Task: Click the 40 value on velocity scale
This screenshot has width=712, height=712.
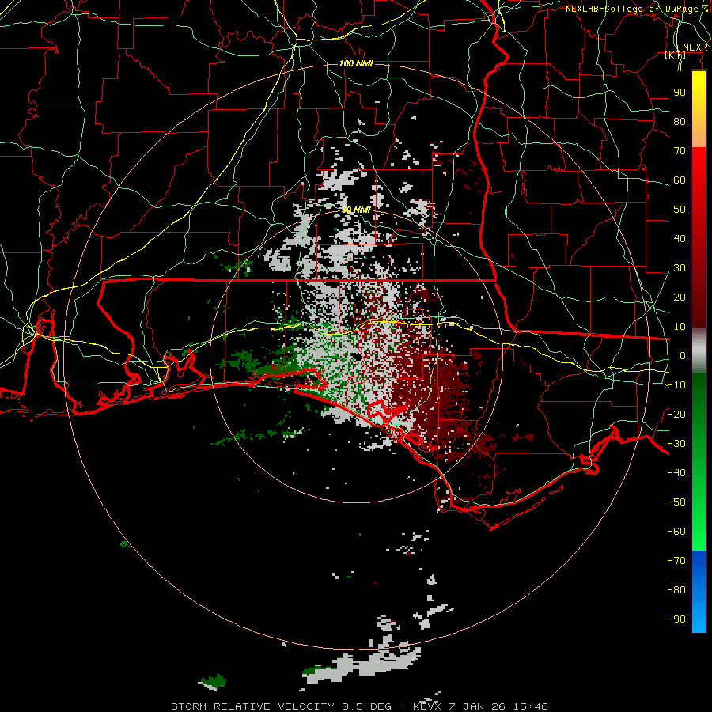Action: point(680,239)
